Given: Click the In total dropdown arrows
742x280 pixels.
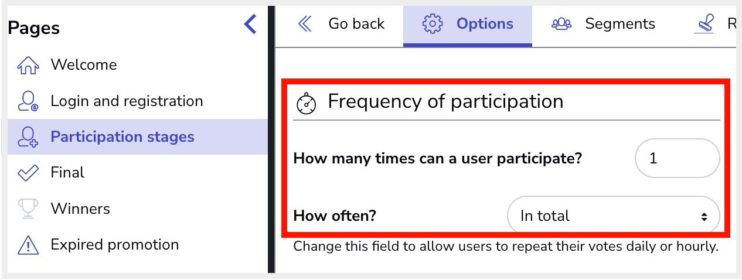Looking at the screenshot, I should [704, 217].
